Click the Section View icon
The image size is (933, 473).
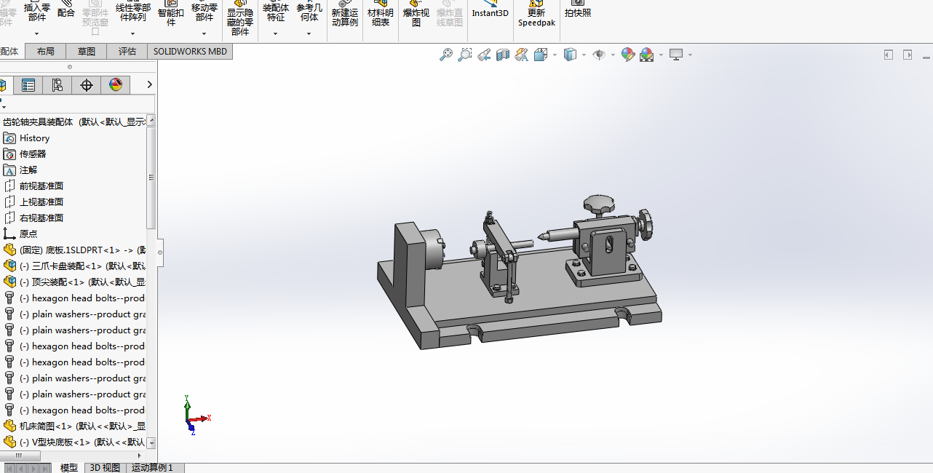[x=503, y=55]
